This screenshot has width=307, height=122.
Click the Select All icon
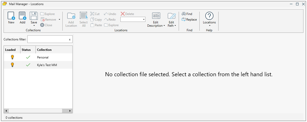click(x=84, y=16)
